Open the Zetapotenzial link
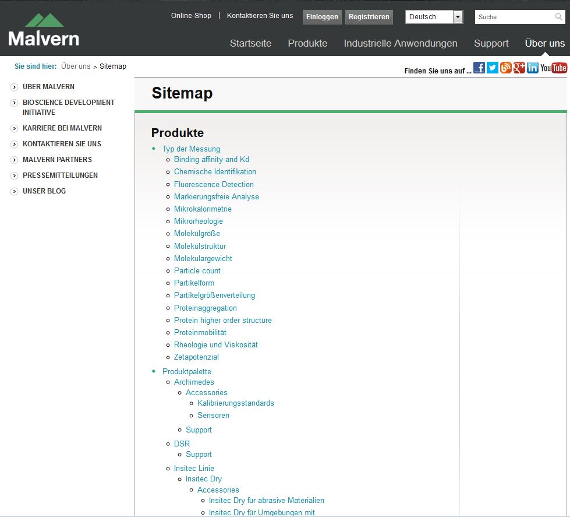 [196, 357]
